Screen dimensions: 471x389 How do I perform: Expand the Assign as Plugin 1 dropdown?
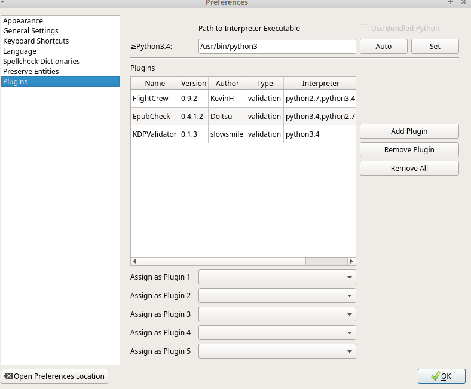(277, 277)
